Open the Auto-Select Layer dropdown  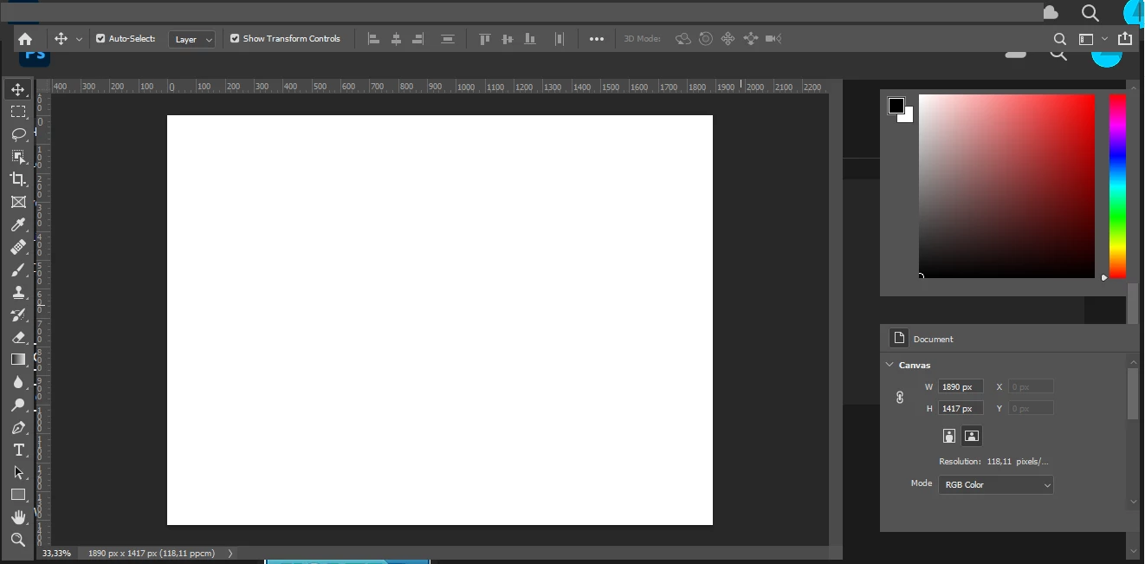192,39
